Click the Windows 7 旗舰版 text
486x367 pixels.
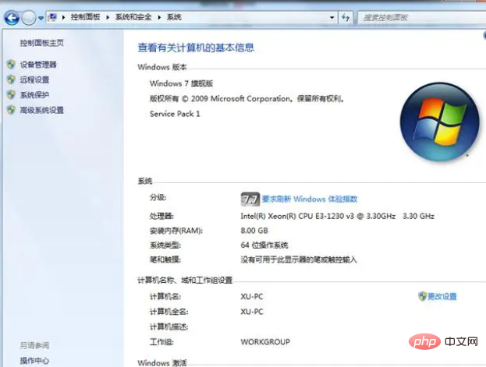click(181, 83)
